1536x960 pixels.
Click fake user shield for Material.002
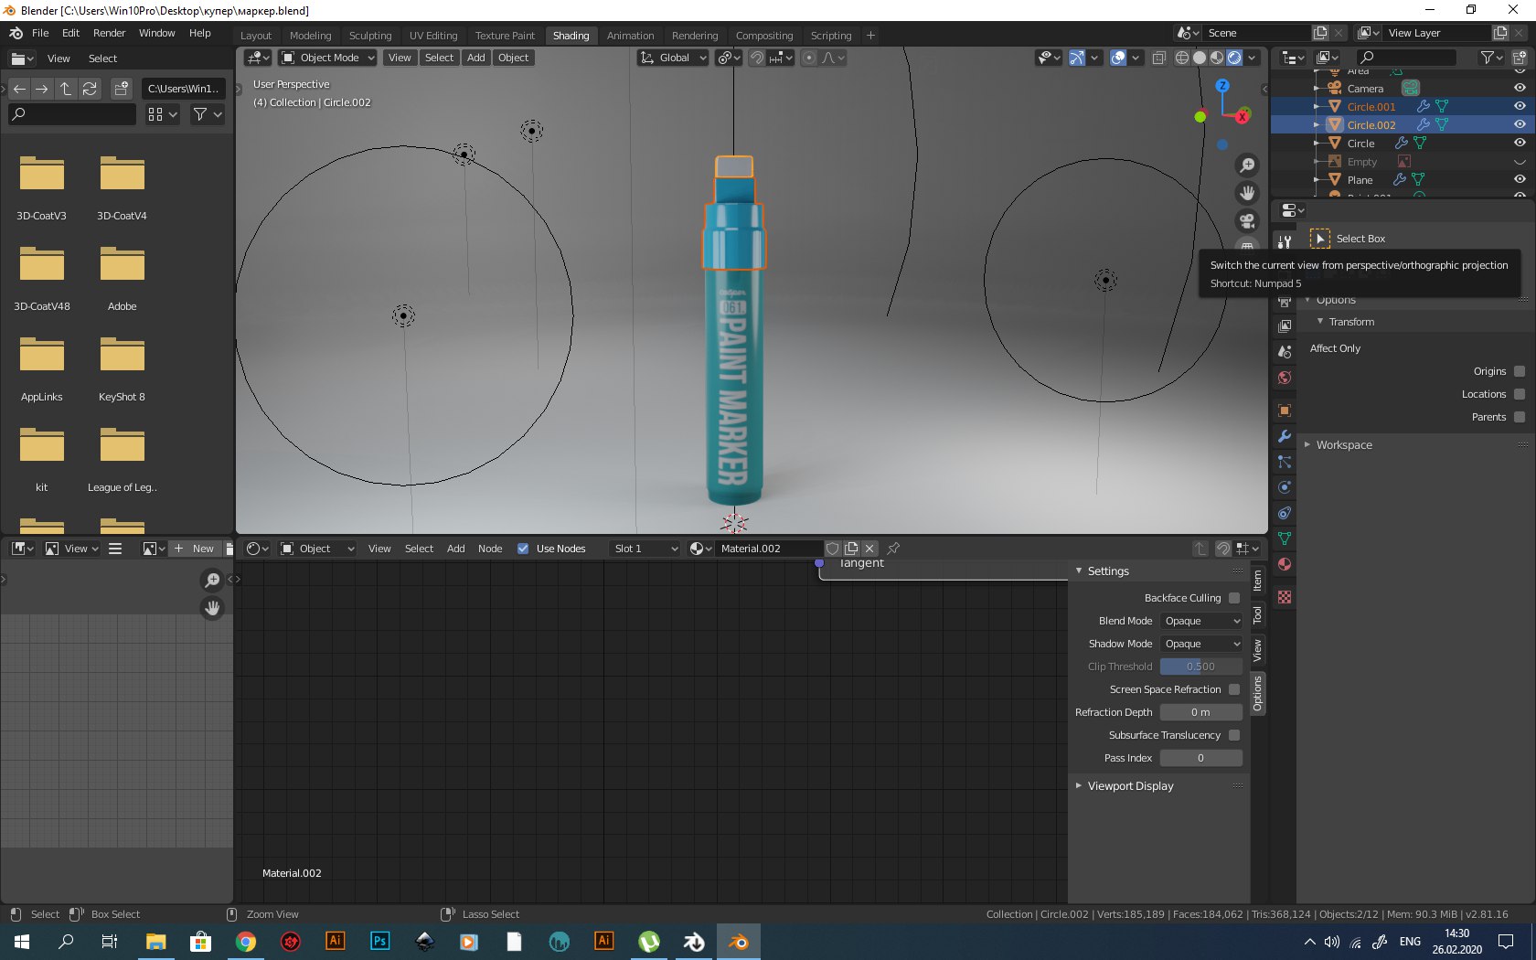pyautogui.click(x=832, y=549)
